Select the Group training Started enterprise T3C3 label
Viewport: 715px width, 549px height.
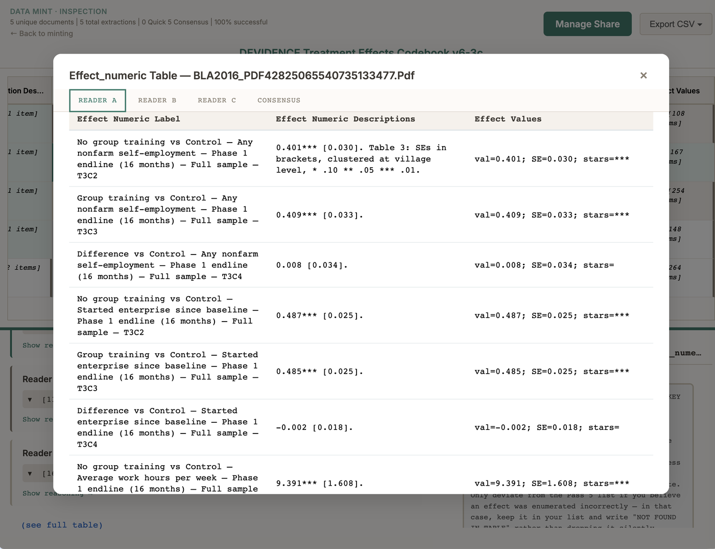[x=168, y=372]
